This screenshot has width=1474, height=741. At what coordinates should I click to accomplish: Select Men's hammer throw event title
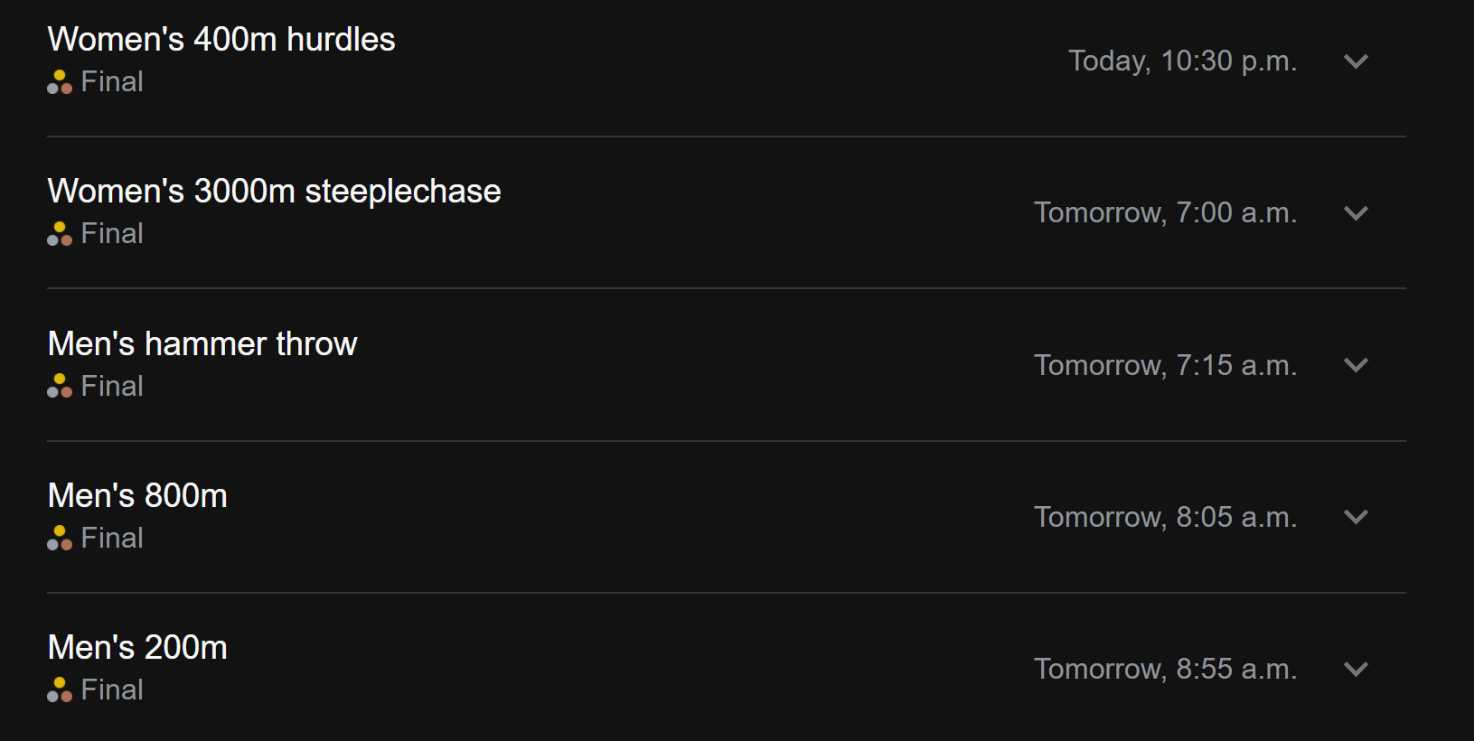tap(202, 344)
